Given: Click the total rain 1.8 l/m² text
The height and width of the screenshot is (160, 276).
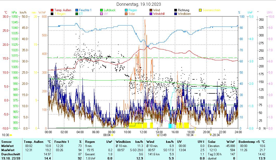Looking at the screenshot, I should tap(91, 158).
